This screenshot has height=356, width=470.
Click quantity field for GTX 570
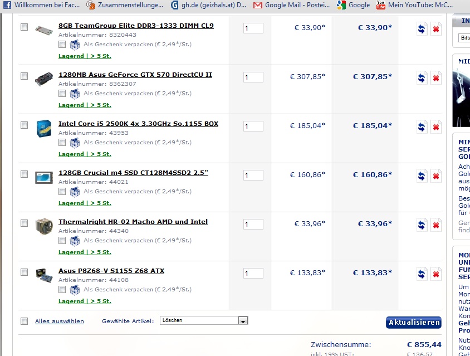point(253,77)
